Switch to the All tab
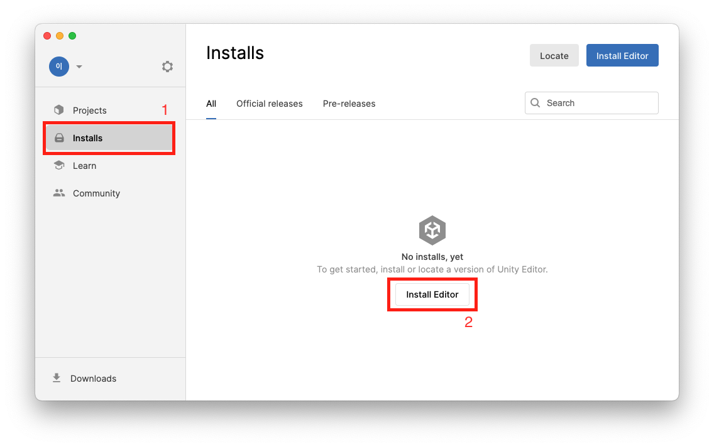Screen dimensions: 714x447 (x=211, y=104)
